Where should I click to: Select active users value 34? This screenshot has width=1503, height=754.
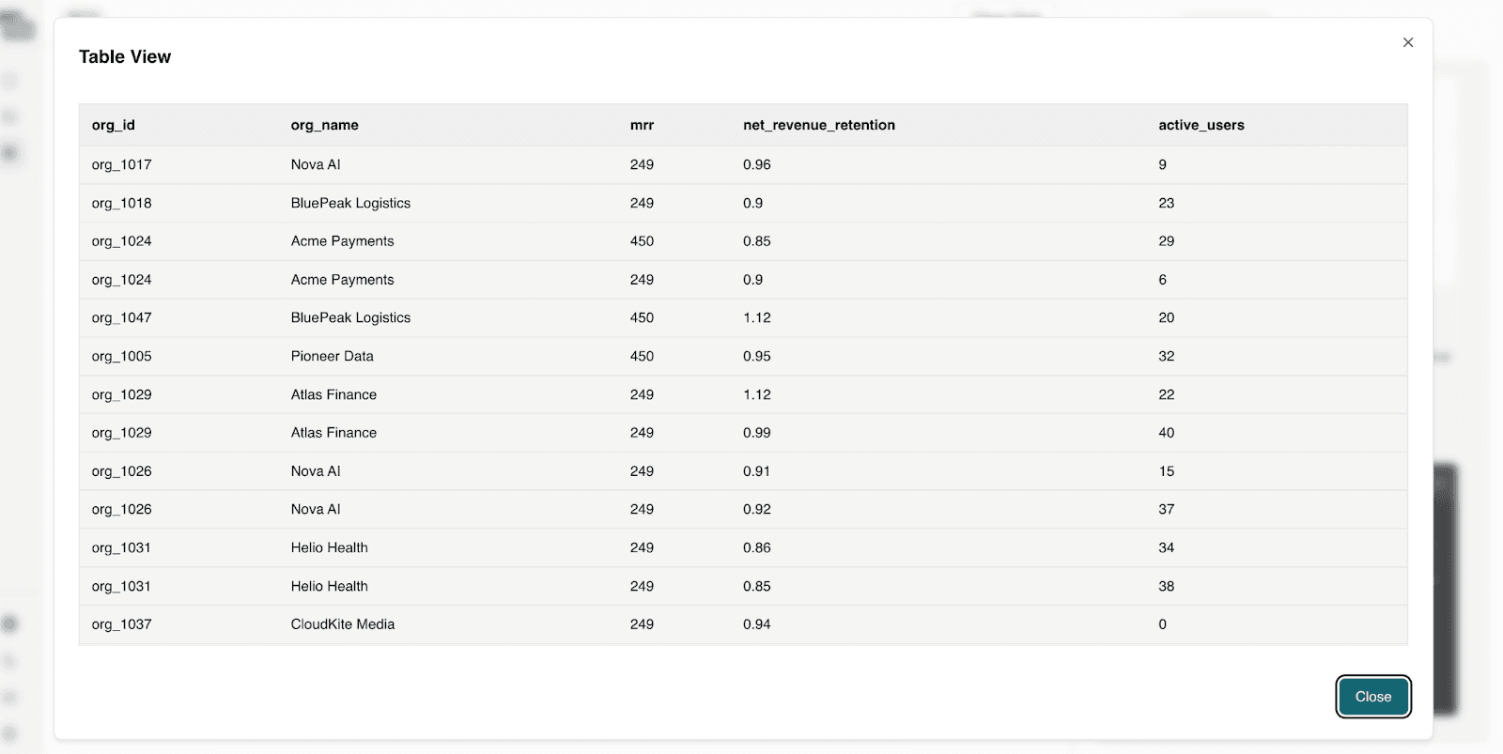click(x=1166, y=547)
